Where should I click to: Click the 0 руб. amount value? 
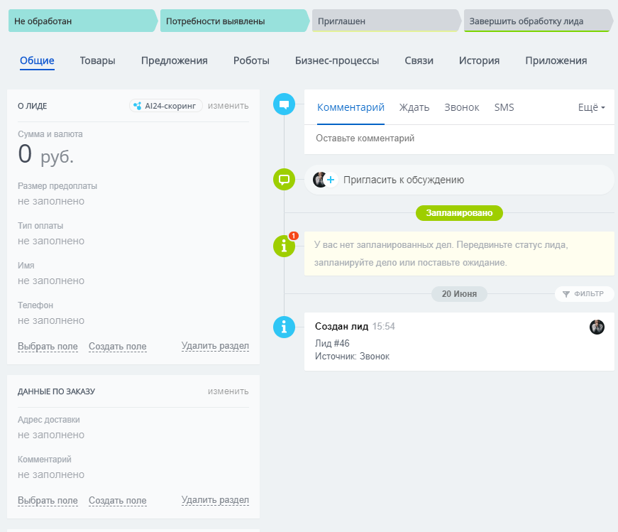(45, 154)
